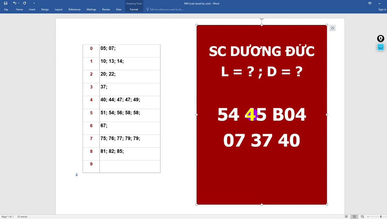
Task: Click the Redo icon
Action: click(24, 3)
